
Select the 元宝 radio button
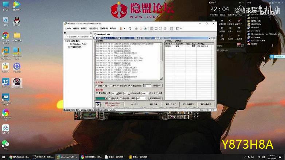pos(150,93)
